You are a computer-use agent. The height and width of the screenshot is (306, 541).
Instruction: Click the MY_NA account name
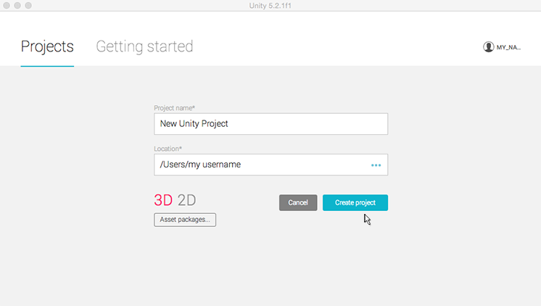pos(508,47)
